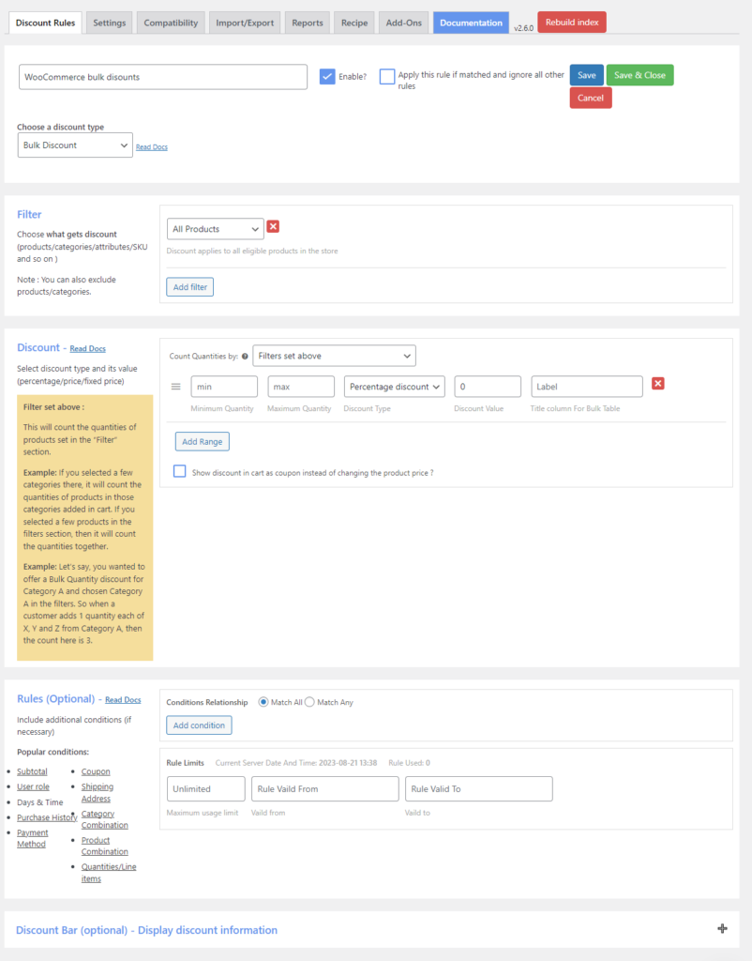
Task: Click the Add condition button
Action: tap(199, 725)
